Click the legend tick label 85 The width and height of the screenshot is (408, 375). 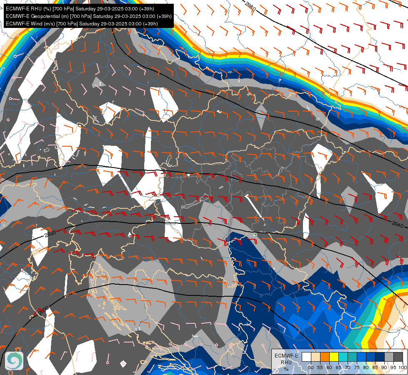tap(375, 367)
